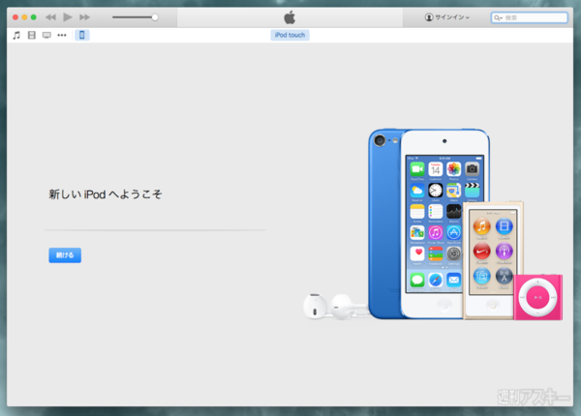The height and width of the screenshot is (416, 581).
Task: Open the iPod touch tab
Action: [290, 35]
